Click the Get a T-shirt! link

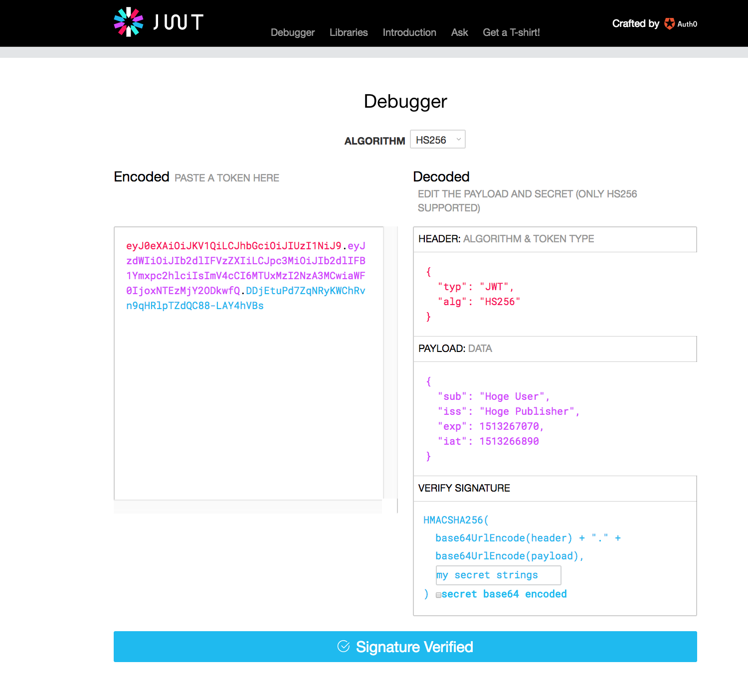(511, 32)
